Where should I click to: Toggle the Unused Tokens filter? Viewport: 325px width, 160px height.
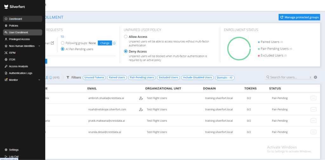[94, 77]
